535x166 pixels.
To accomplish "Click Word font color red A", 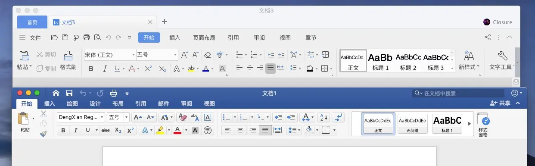I will [x=177, y=130].
